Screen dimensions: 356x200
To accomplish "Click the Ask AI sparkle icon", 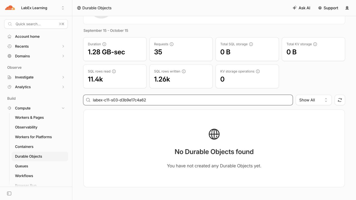I will click(295, 8).
